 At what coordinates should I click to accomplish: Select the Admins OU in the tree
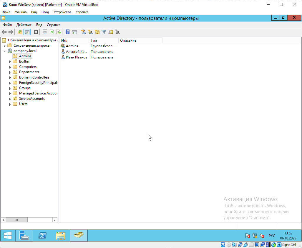25,56
